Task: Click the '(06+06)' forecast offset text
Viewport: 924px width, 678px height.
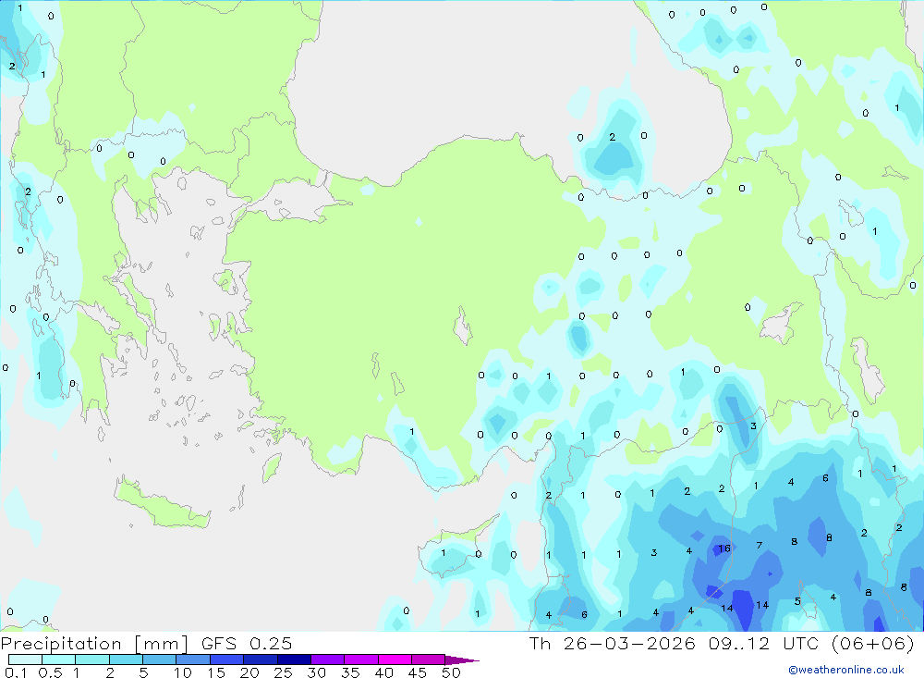Action: (x=873, y=644)
